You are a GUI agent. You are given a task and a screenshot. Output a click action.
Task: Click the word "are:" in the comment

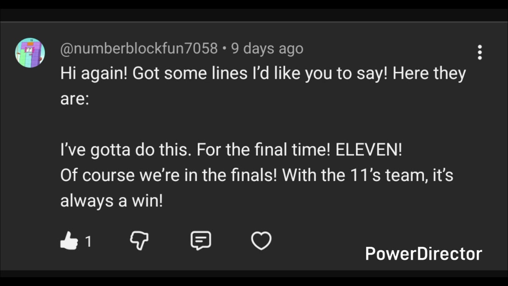click(x=75, y=99)
